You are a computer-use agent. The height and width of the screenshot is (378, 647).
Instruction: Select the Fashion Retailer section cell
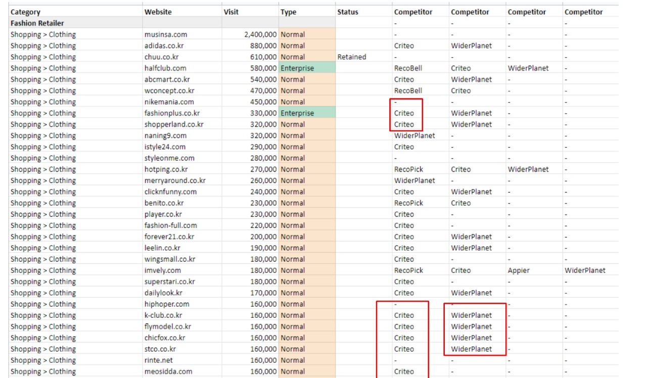coord(37,23)
